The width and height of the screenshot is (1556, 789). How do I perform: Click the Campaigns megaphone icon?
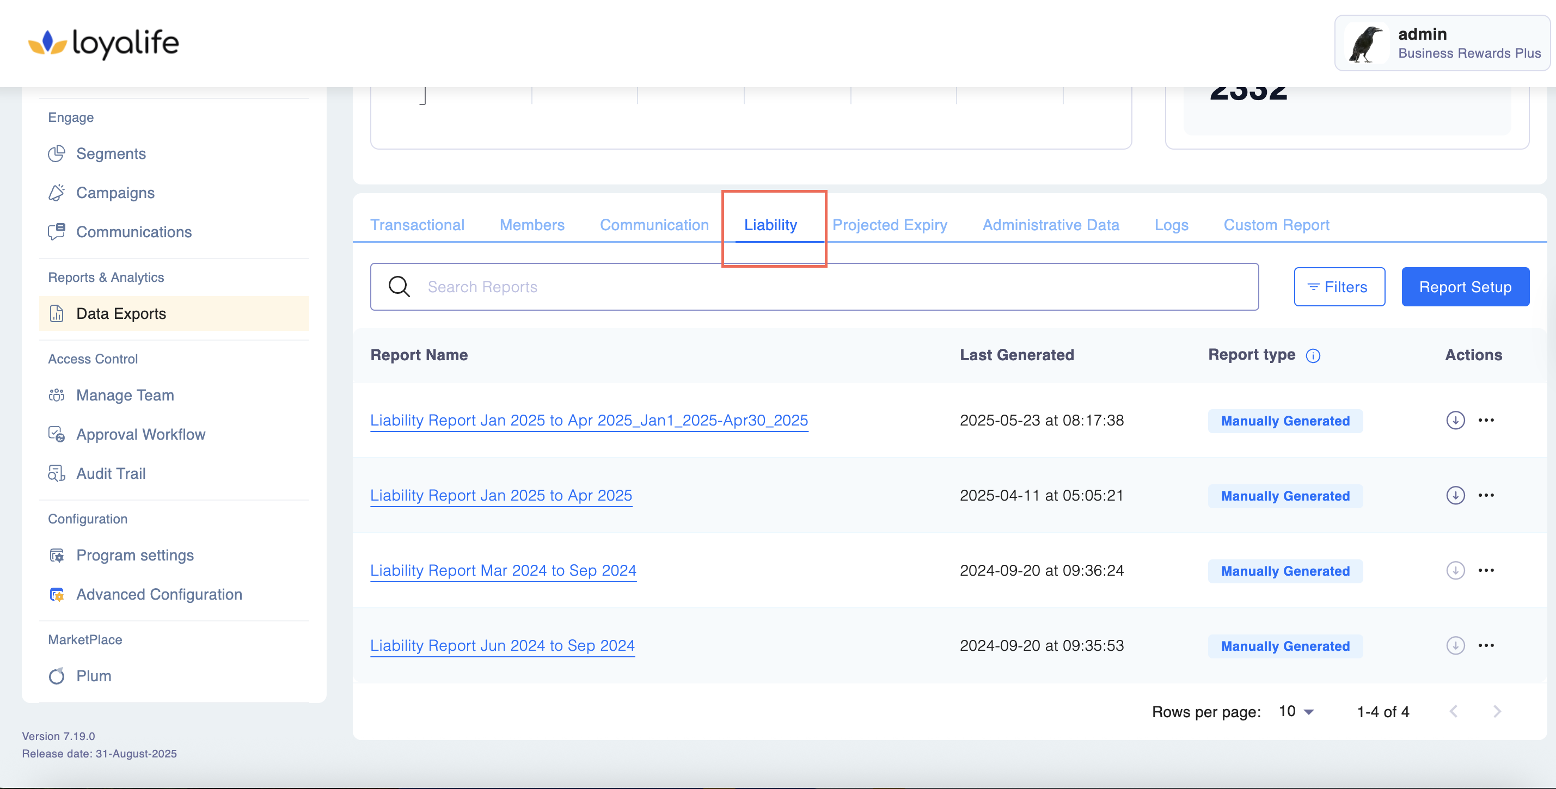[x=56, y=193]
